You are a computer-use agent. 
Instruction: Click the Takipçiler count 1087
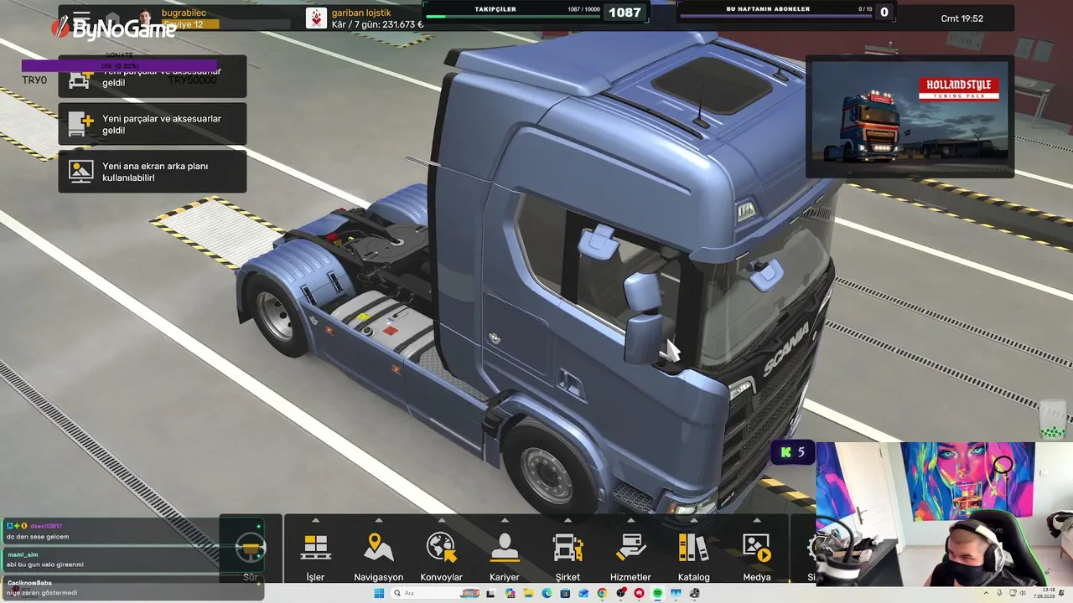[x=624, y=13]
